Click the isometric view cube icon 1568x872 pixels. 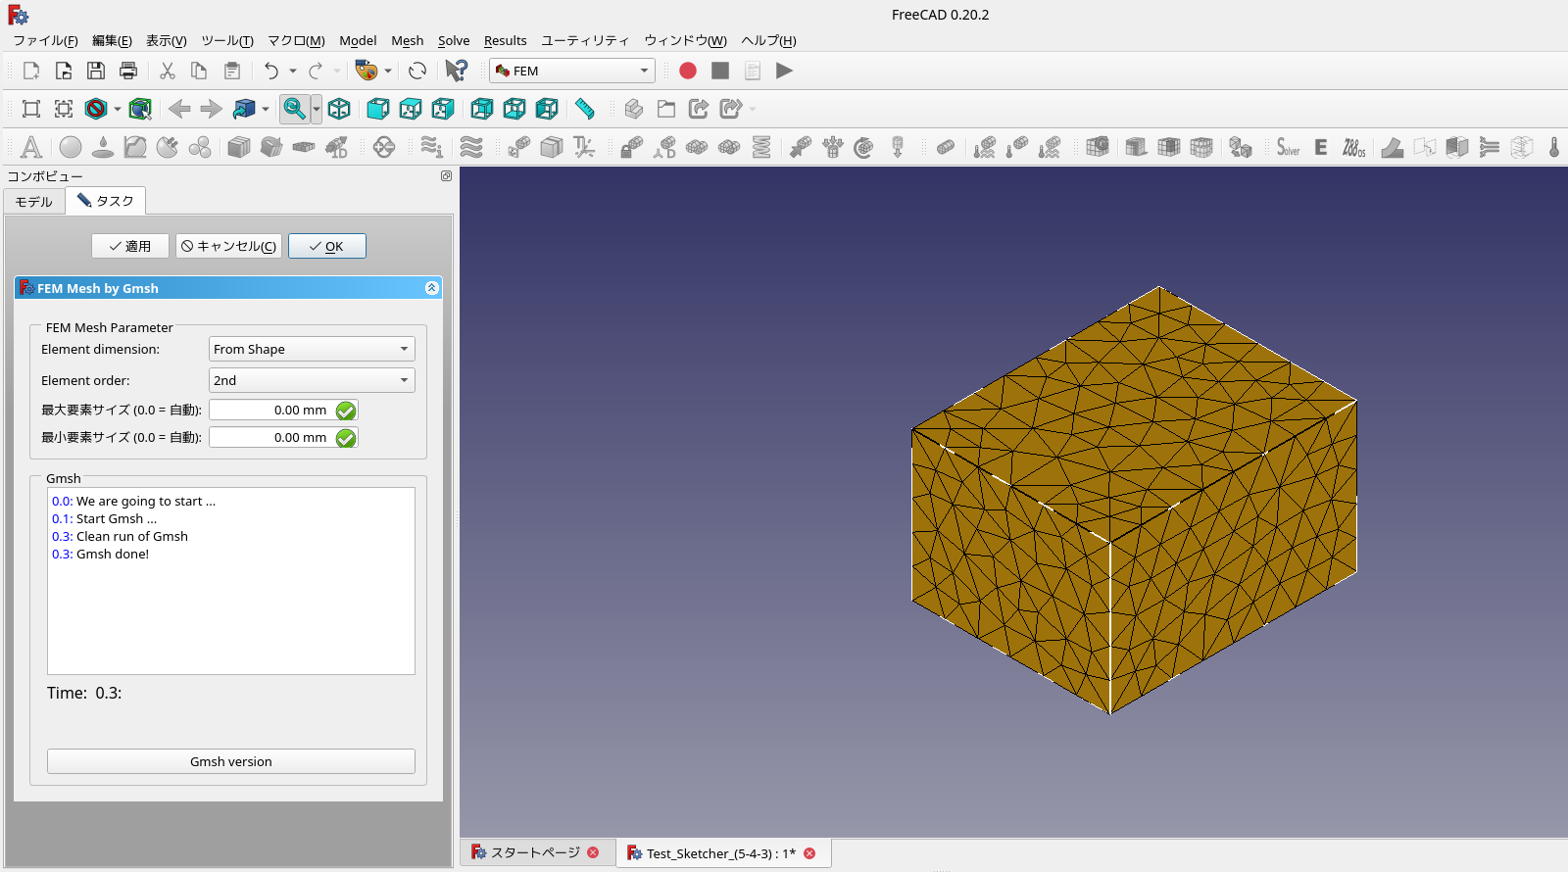point(339,109)
